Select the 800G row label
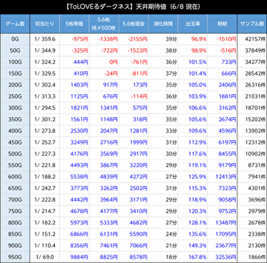Screen dimensions: 267x263 15,222
